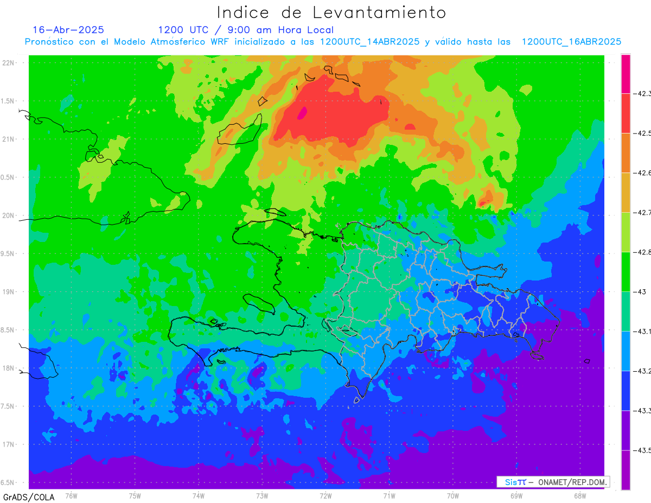Click the '21N' latitude label

(x=8, y=139)
